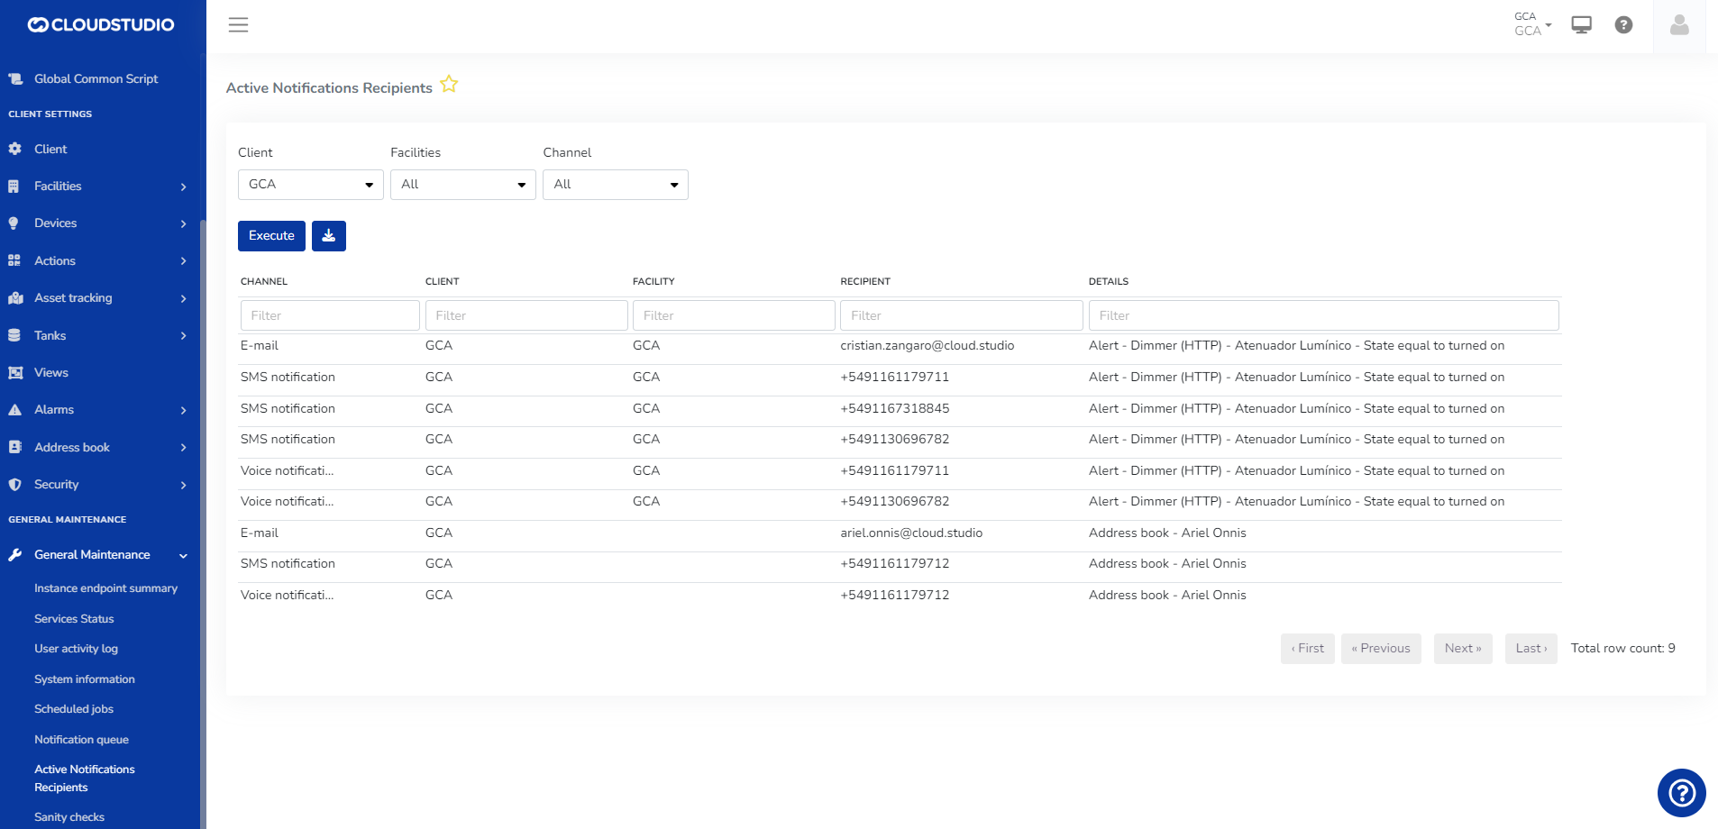Click the CloudStudio logo

(101, 25)
